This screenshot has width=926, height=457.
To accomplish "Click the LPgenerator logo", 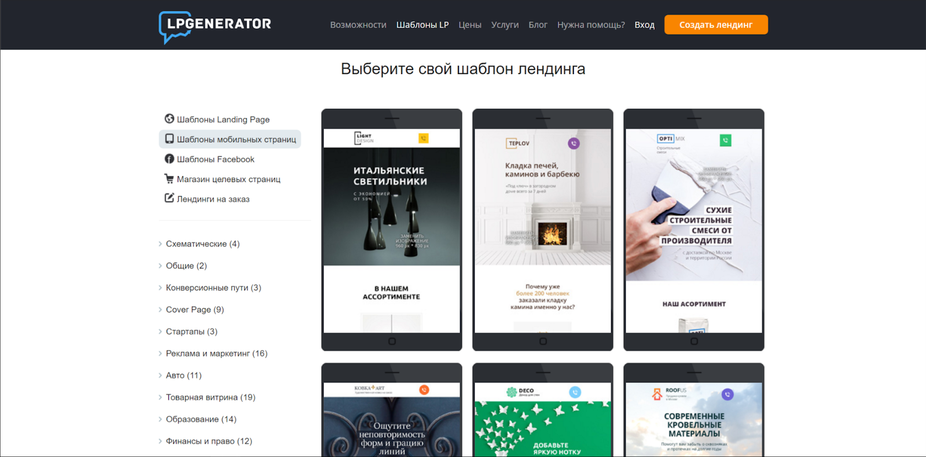I will (215, 27).
